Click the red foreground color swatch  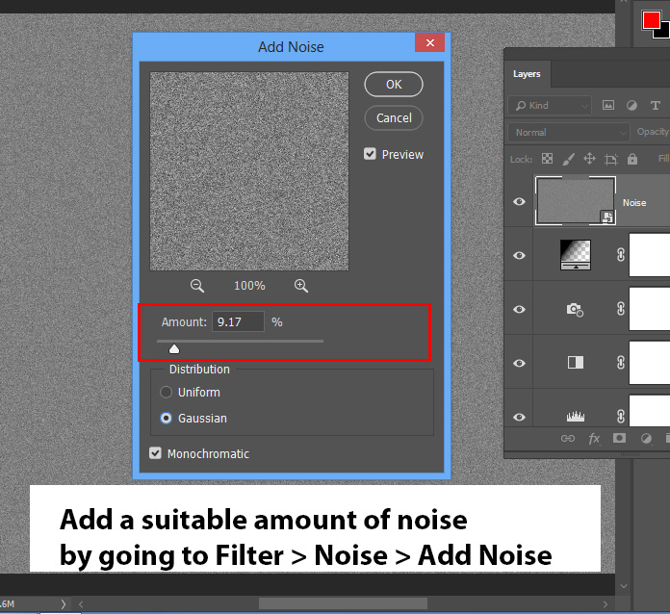651,19
